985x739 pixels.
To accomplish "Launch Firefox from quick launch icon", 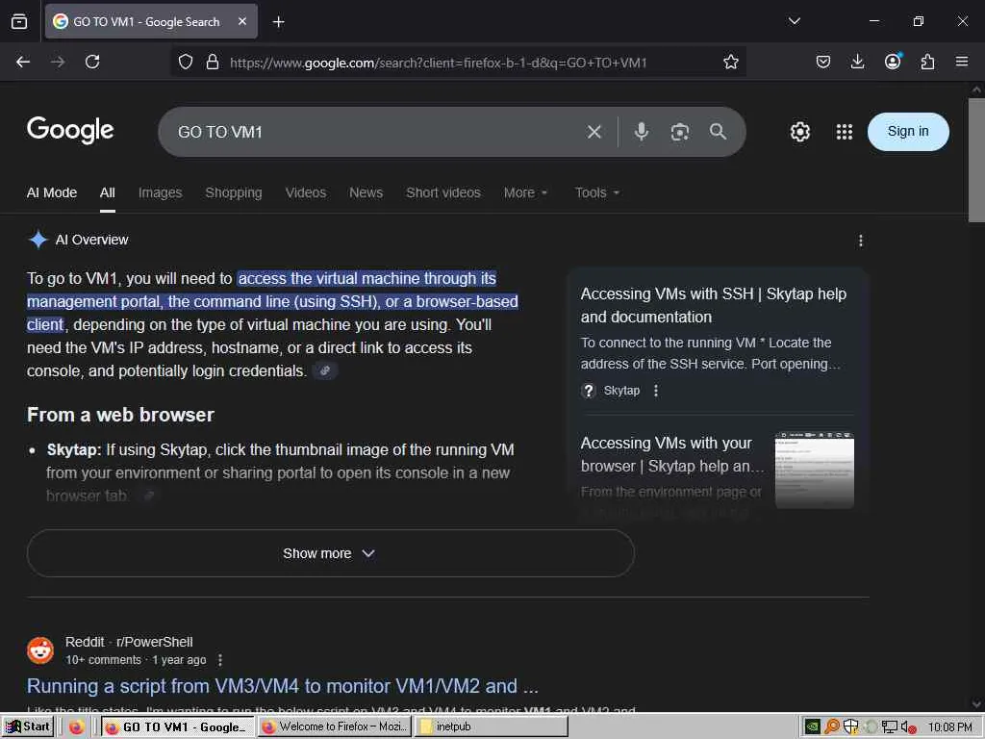I will click(76, 727).
